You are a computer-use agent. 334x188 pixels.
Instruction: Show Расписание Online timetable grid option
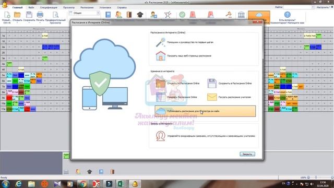click(176, 97)
